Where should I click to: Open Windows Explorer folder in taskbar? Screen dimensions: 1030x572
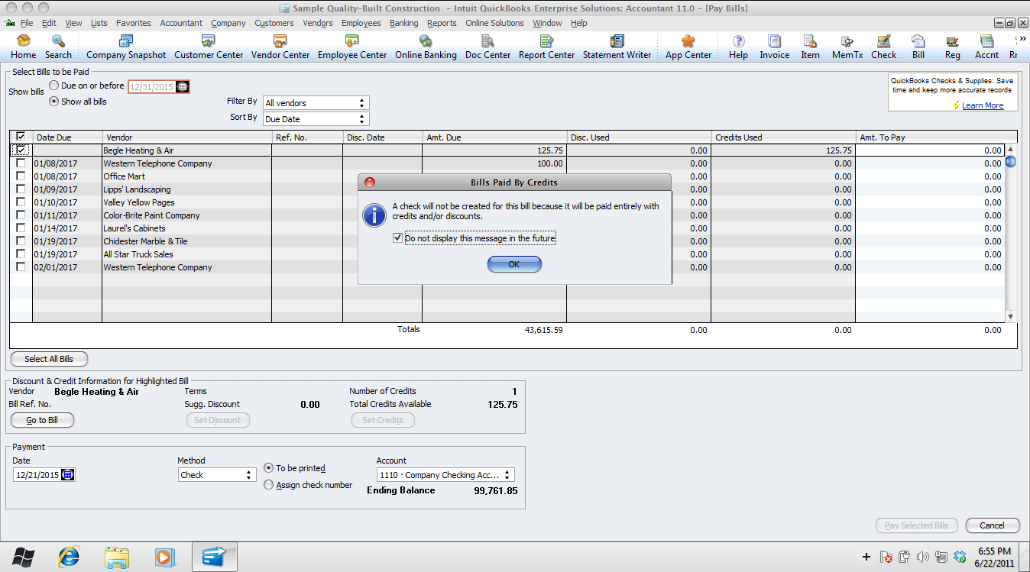click(x=117, y=557)
